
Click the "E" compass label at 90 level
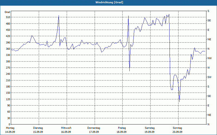(x=208, y=106)
